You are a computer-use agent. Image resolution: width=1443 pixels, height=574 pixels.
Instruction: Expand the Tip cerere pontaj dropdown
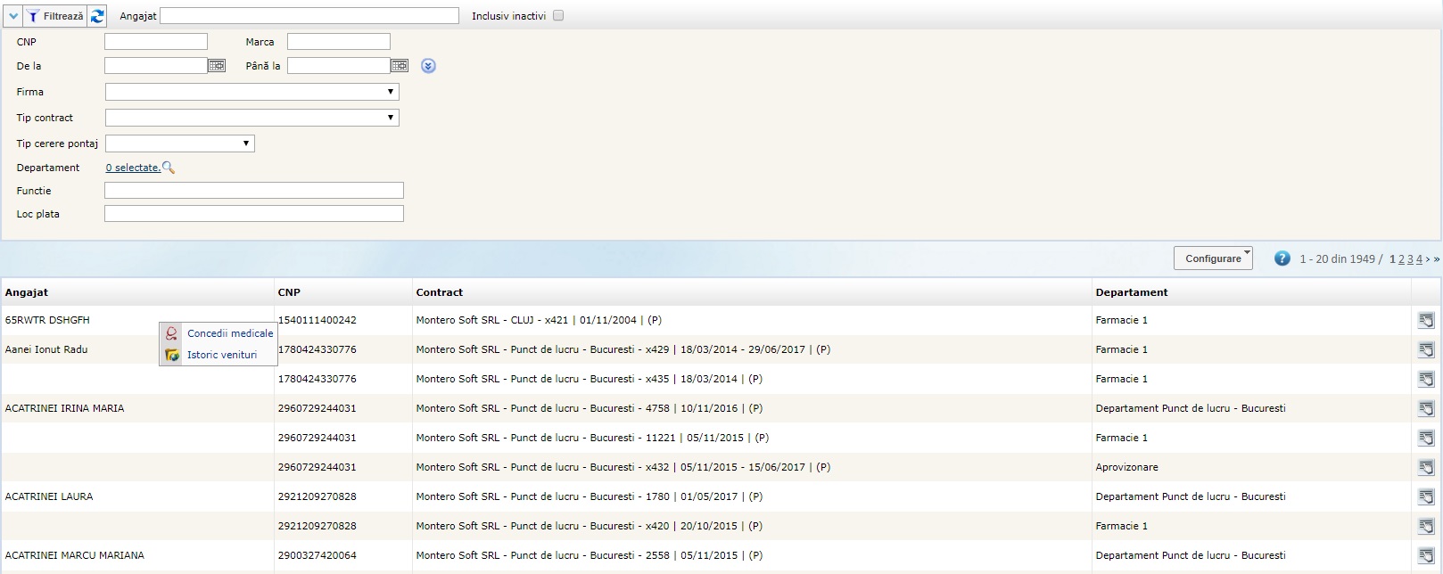[x=179, y=143]
